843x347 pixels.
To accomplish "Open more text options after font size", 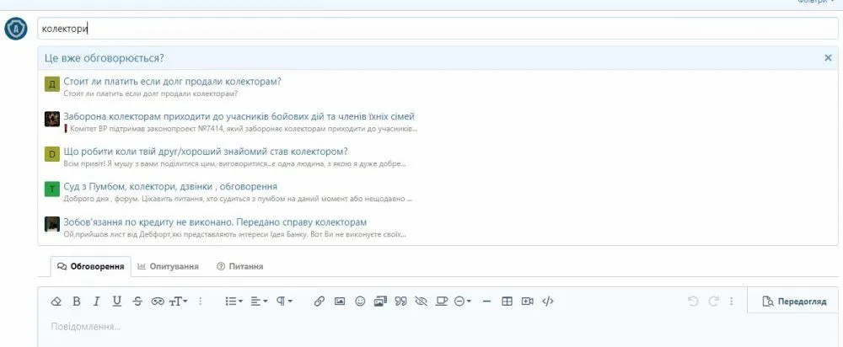I will 200,302.
